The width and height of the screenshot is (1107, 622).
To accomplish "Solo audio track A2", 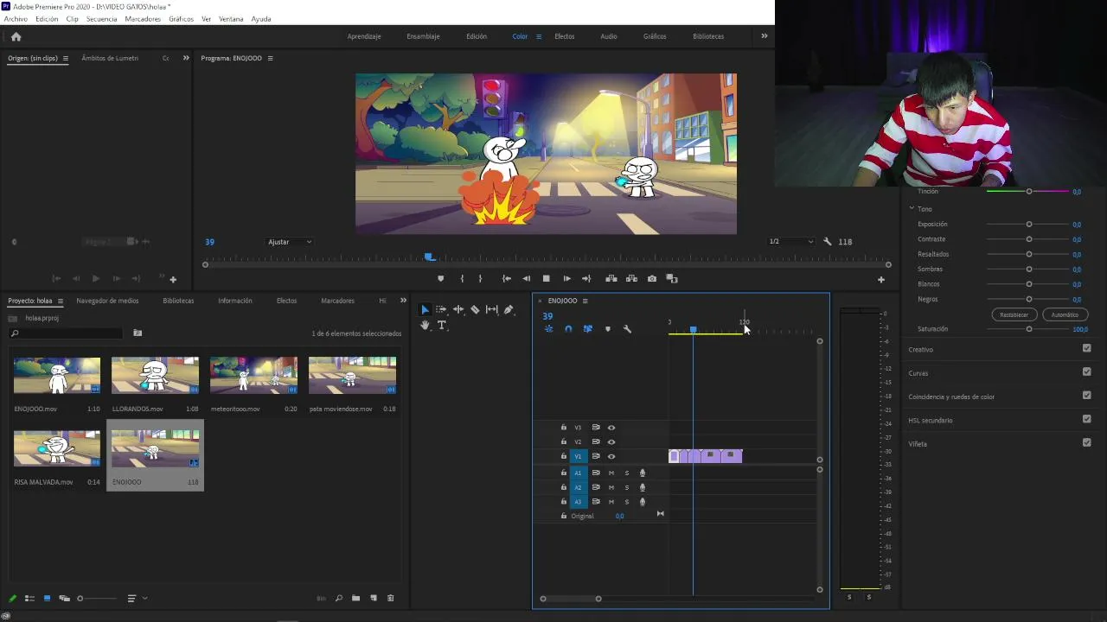I will (x=627, y=487).
